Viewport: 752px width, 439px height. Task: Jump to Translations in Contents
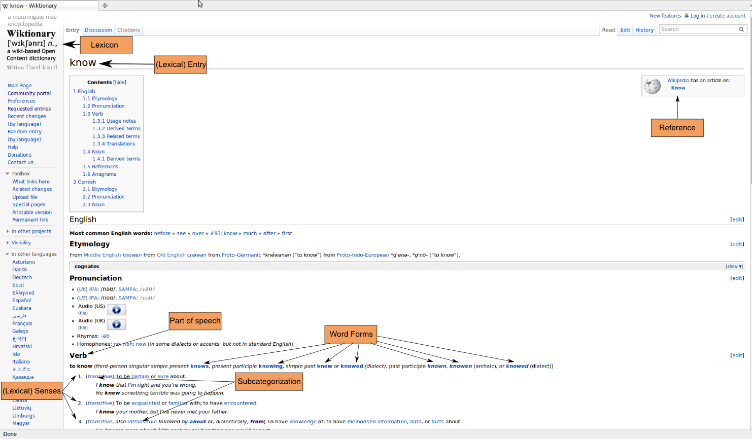coord(114,144)
